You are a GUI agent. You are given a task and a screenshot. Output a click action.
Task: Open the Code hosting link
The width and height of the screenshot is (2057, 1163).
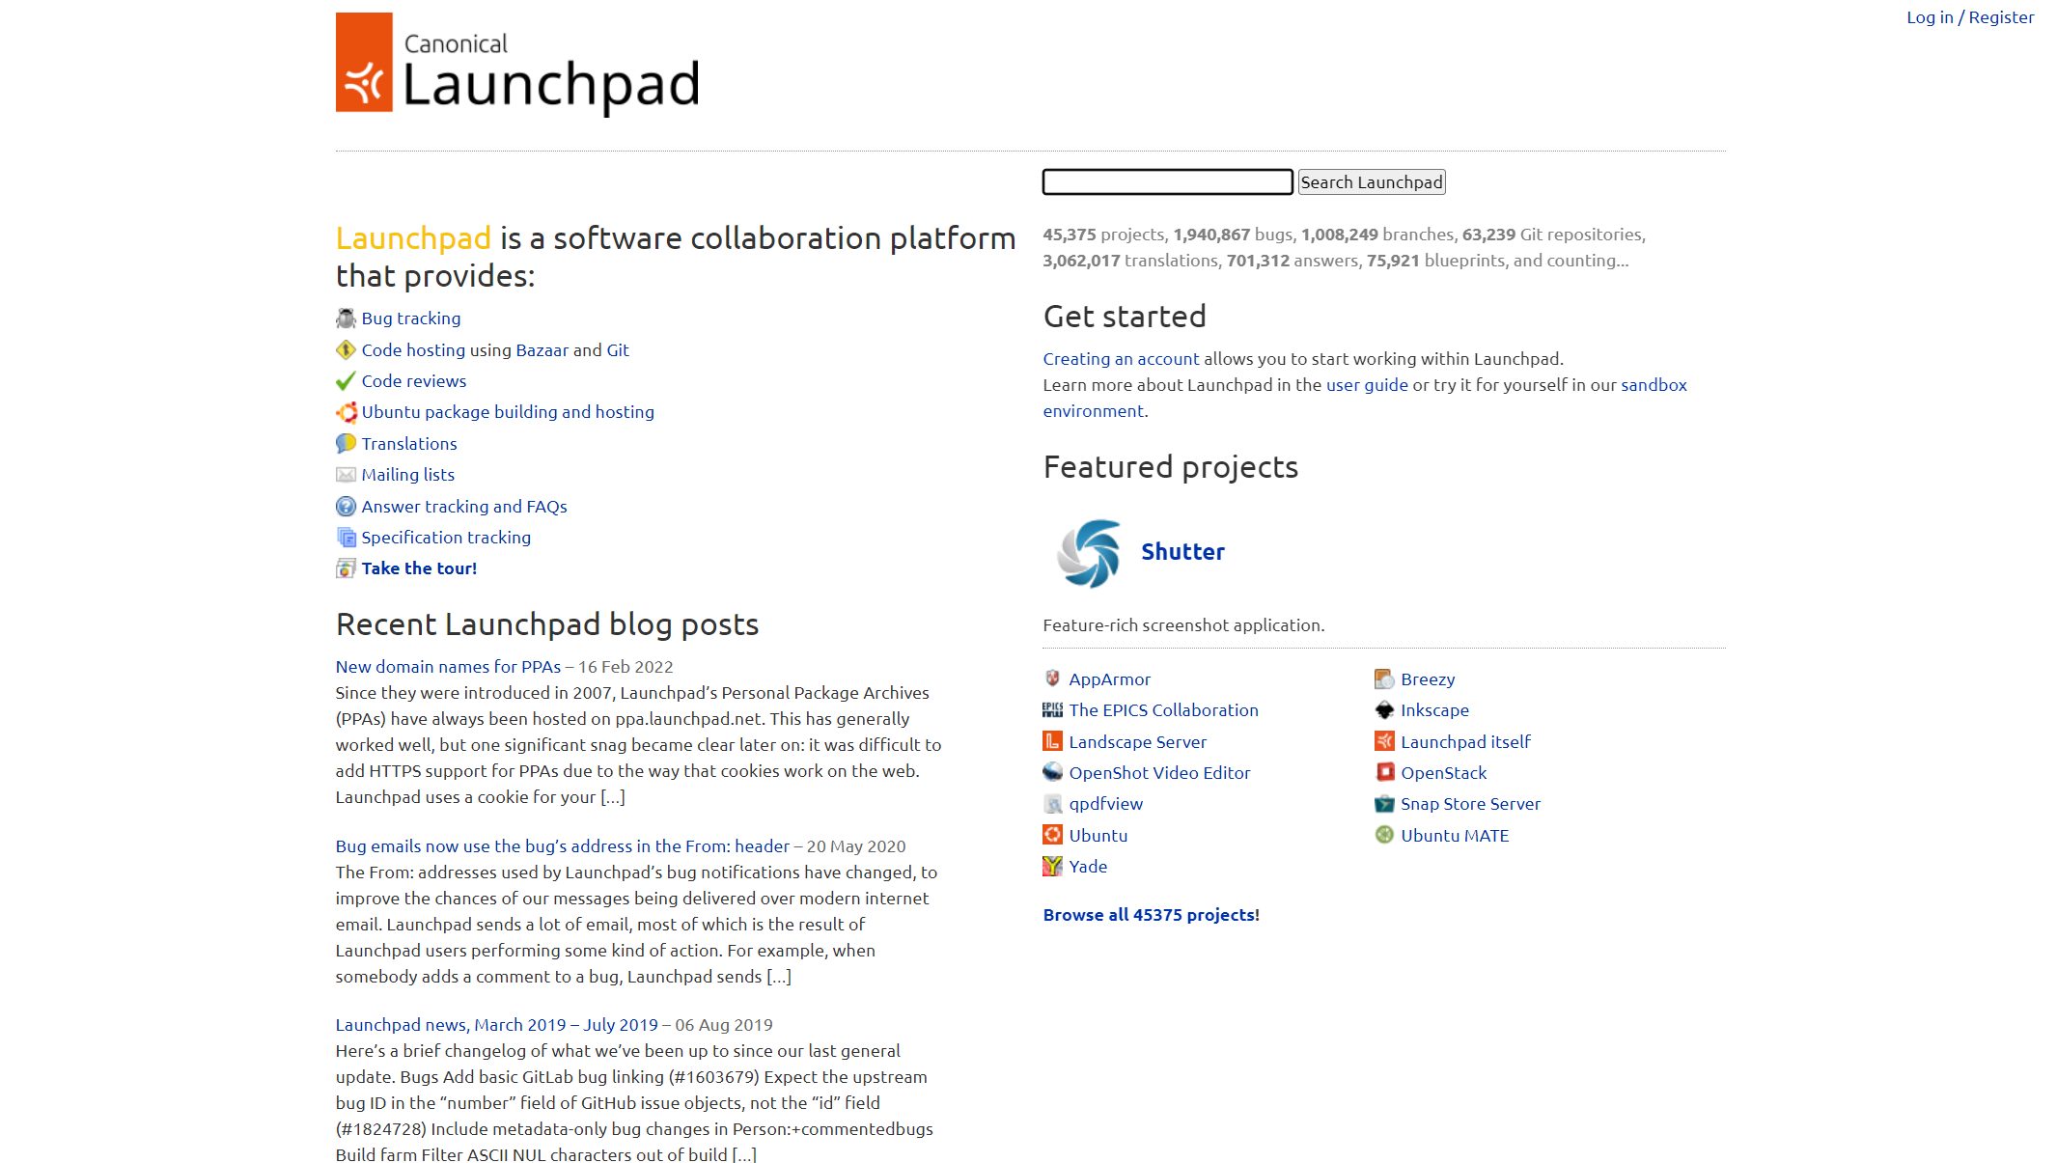pos(413,349)
